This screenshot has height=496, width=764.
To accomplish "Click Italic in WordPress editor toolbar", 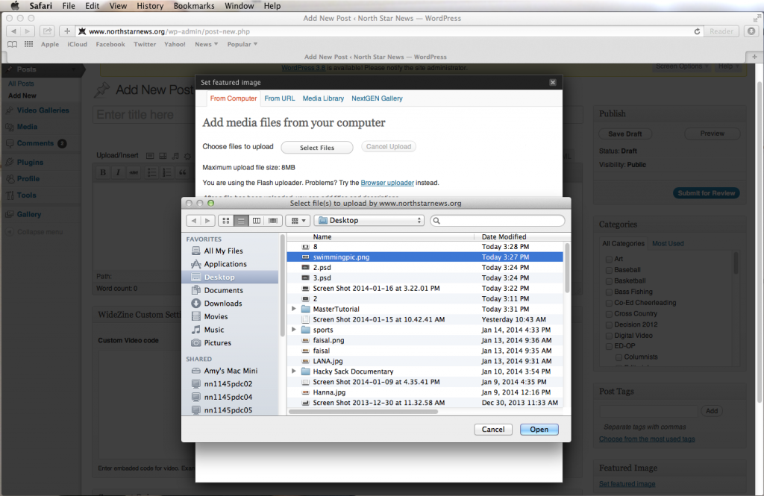I will (118, 172).
